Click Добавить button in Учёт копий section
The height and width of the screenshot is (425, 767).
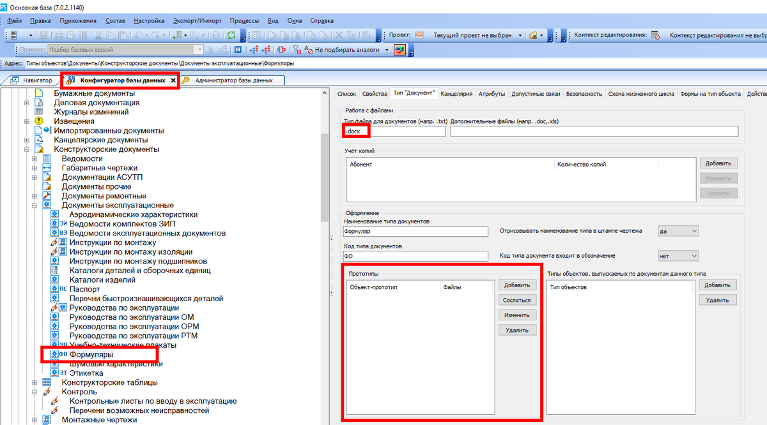point(718,163)
